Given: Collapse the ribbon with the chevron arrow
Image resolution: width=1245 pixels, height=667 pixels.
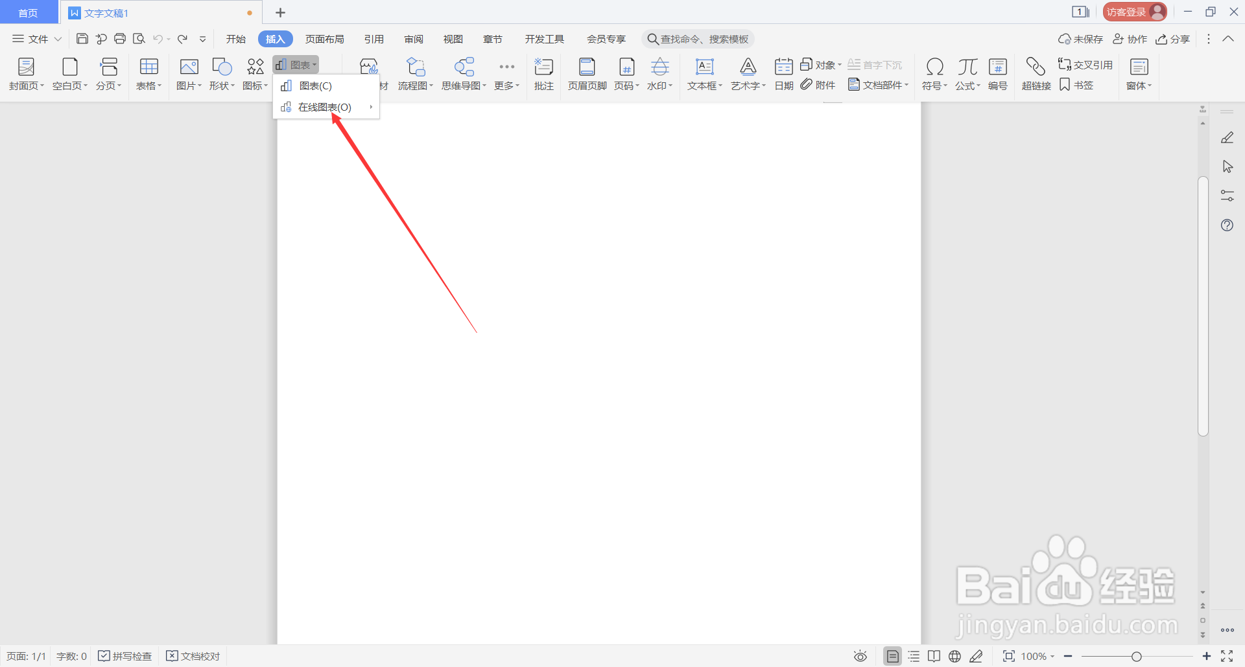Looking at the screenshot, I should pyautogui.click(x=1227, y=39).
